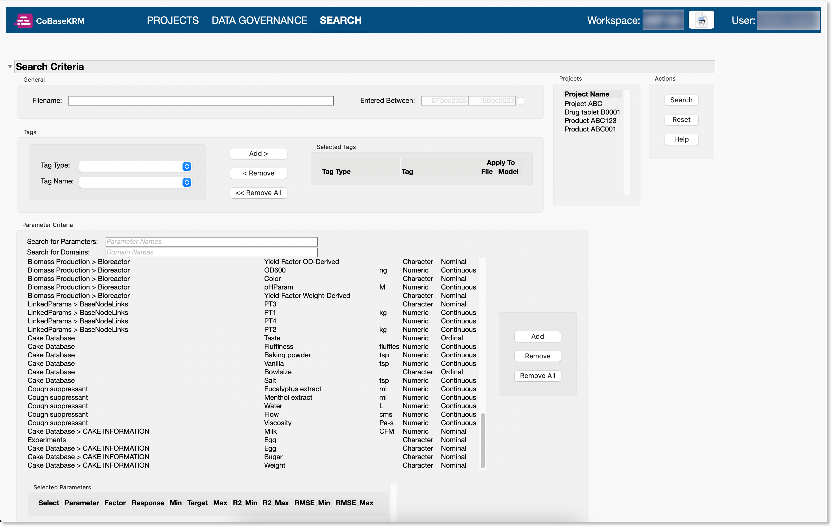Image resolution: width=832 pixels, height=527 pixels.
Task: Click the Select column header
Action: 49,503
